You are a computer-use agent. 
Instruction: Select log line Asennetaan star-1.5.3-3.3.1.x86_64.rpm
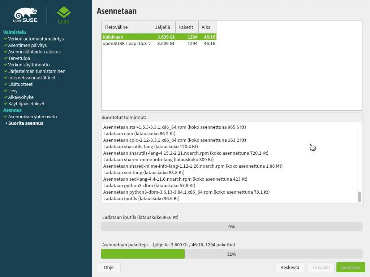[x=175, y=127]
